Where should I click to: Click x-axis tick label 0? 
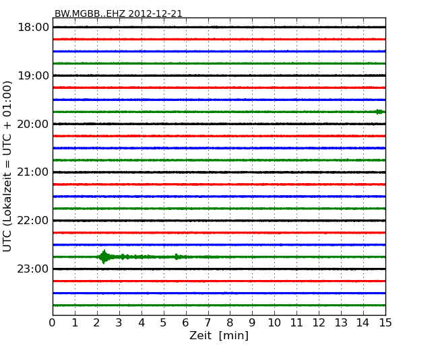coord(53,323)
